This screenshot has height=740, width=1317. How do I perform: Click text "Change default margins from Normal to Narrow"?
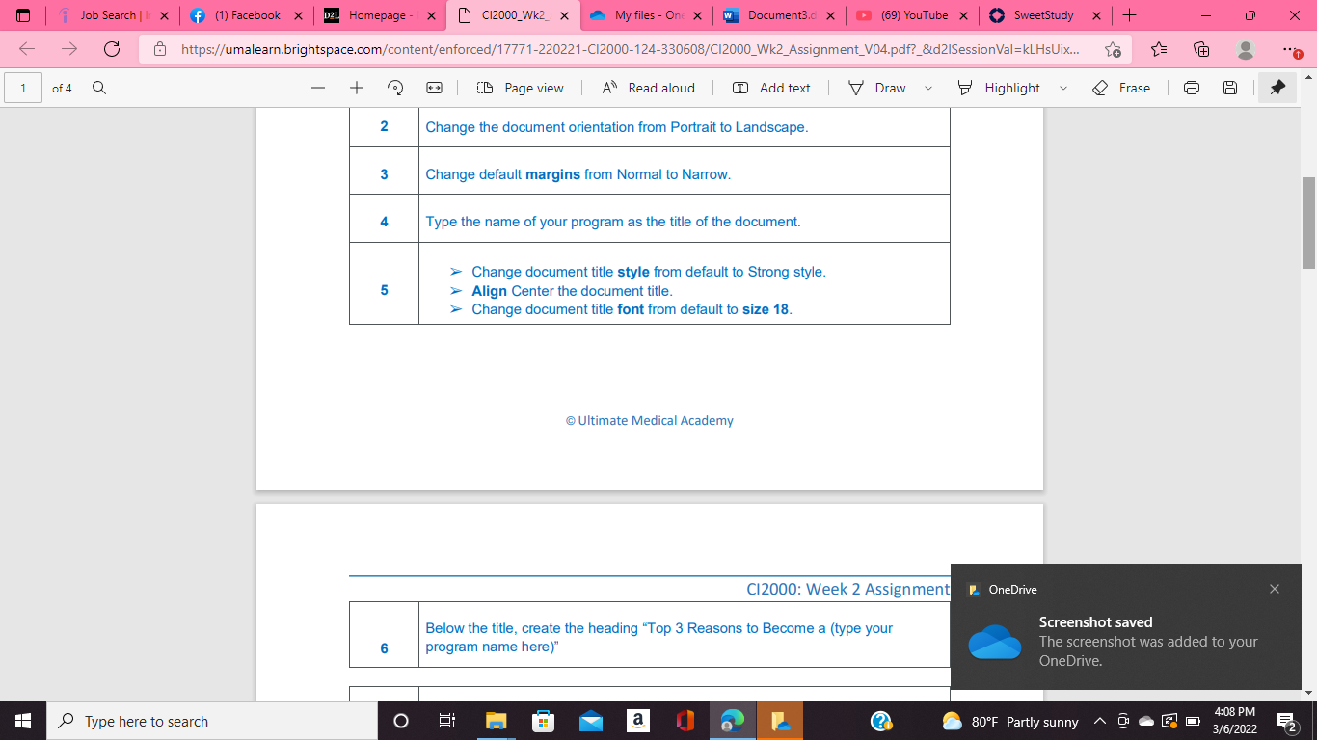pyautogui.click(x=578, y=174)
